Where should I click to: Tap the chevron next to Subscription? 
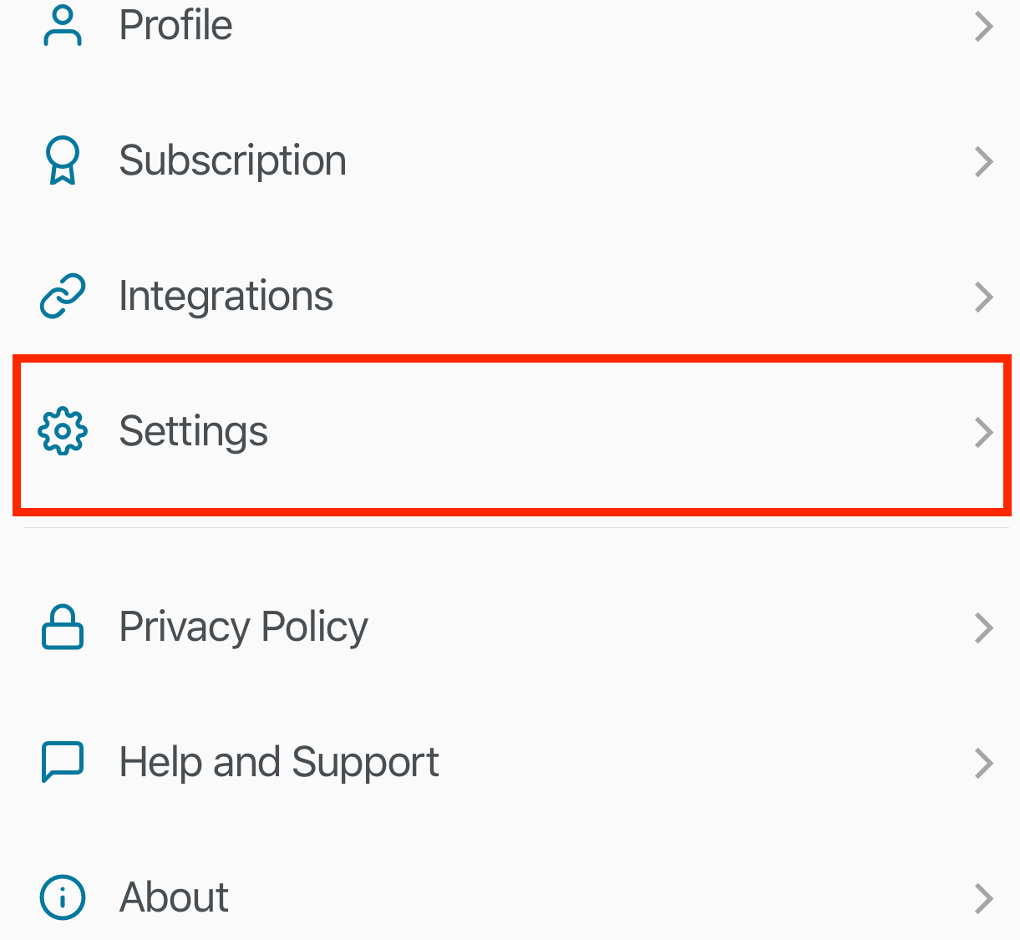pyautogui.click(x=984, y=161)
